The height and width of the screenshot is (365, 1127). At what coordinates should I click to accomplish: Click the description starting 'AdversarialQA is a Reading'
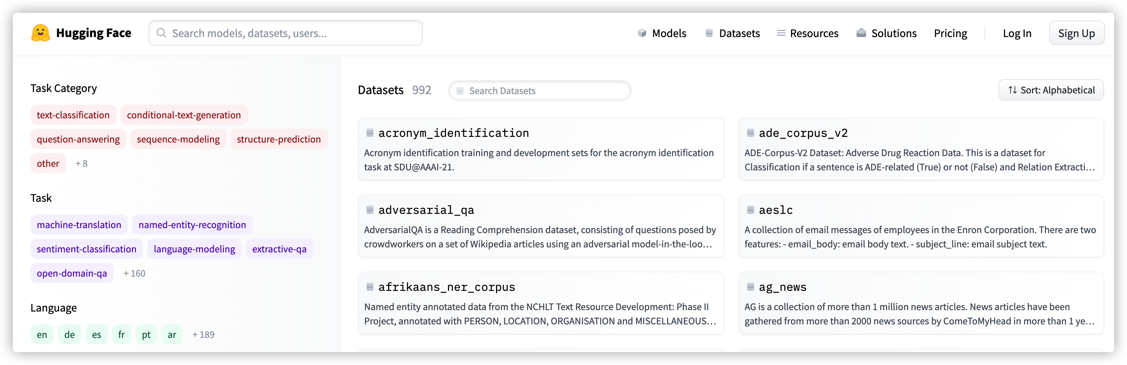tap(540, 237)
